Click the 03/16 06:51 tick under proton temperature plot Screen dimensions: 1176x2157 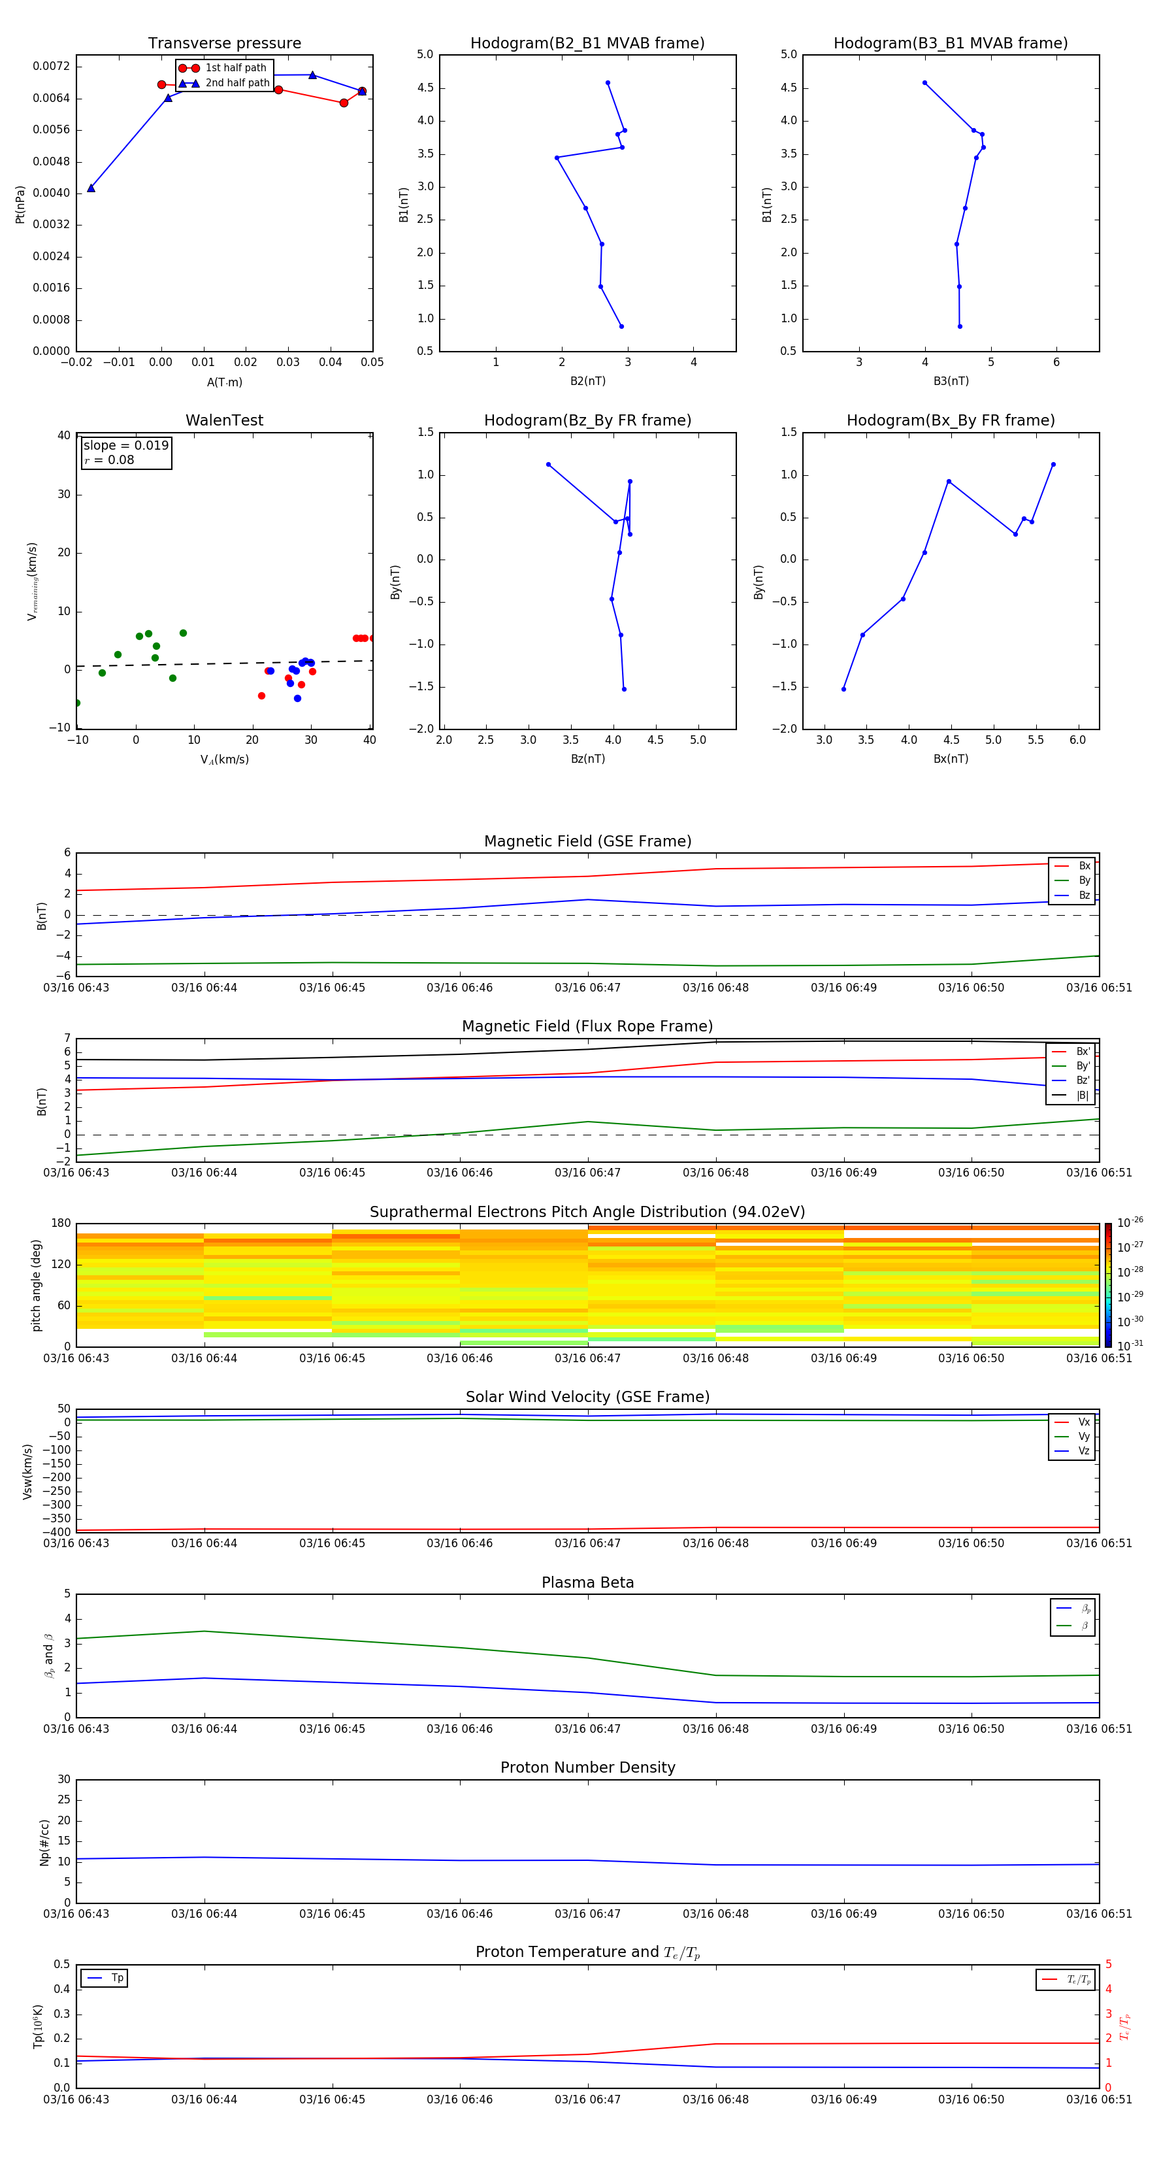coord(1099,2099)
